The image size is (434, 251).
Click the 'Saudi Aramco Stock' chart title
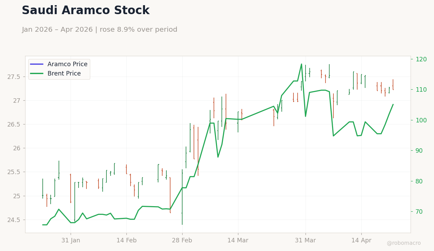pos(85,11)
